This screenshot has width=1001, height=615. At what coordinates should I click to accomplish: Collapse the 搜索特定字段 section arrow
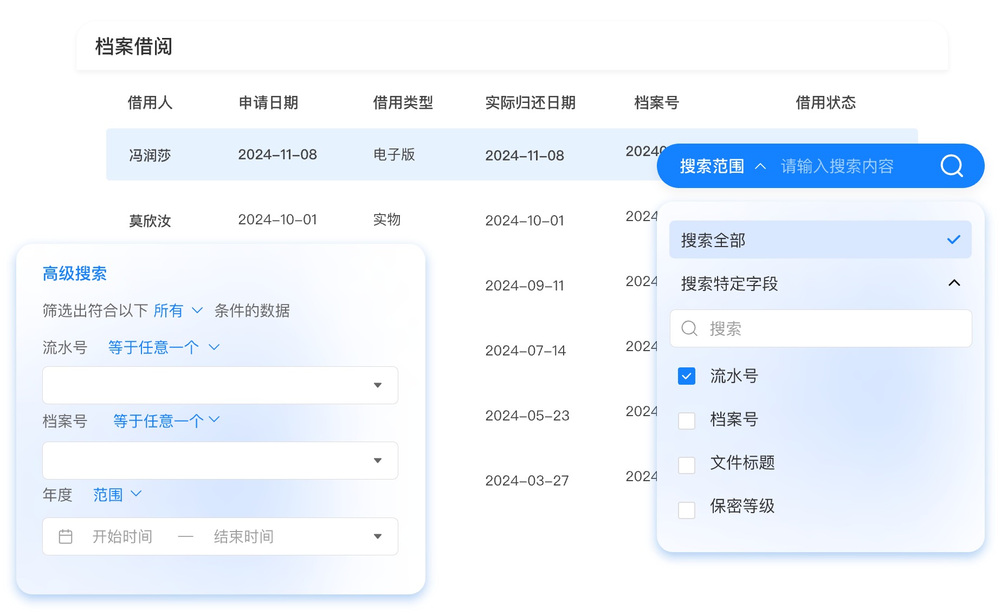tap(954, 283)
